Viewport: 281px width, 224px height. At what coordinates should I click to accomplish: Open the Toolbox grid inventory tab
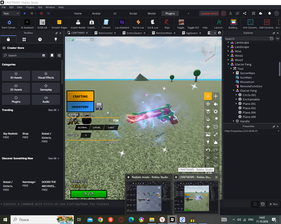tap(24, 39)
